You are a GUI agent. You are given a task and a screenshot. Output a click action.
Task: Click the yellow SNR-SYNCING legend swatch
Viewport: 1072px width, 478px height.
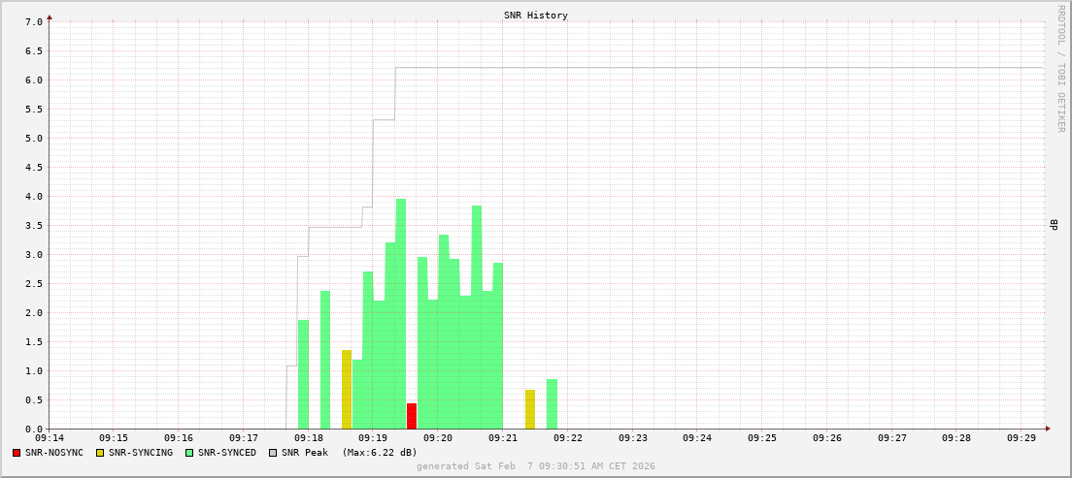99,453
